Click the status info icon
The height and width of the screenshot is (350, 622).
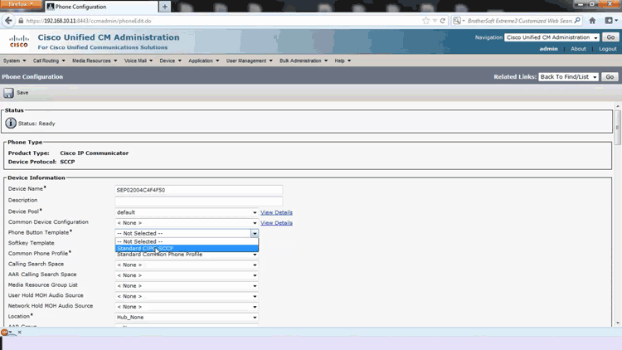click(11, 124)
